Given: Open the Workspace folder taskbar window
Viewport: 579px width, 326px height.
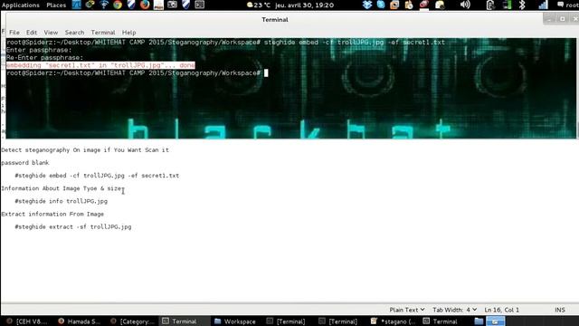Looking at the screenshot, I should point(235,321).
